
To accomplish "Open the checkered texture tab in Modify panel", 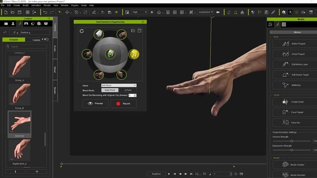I will point(284,25).
